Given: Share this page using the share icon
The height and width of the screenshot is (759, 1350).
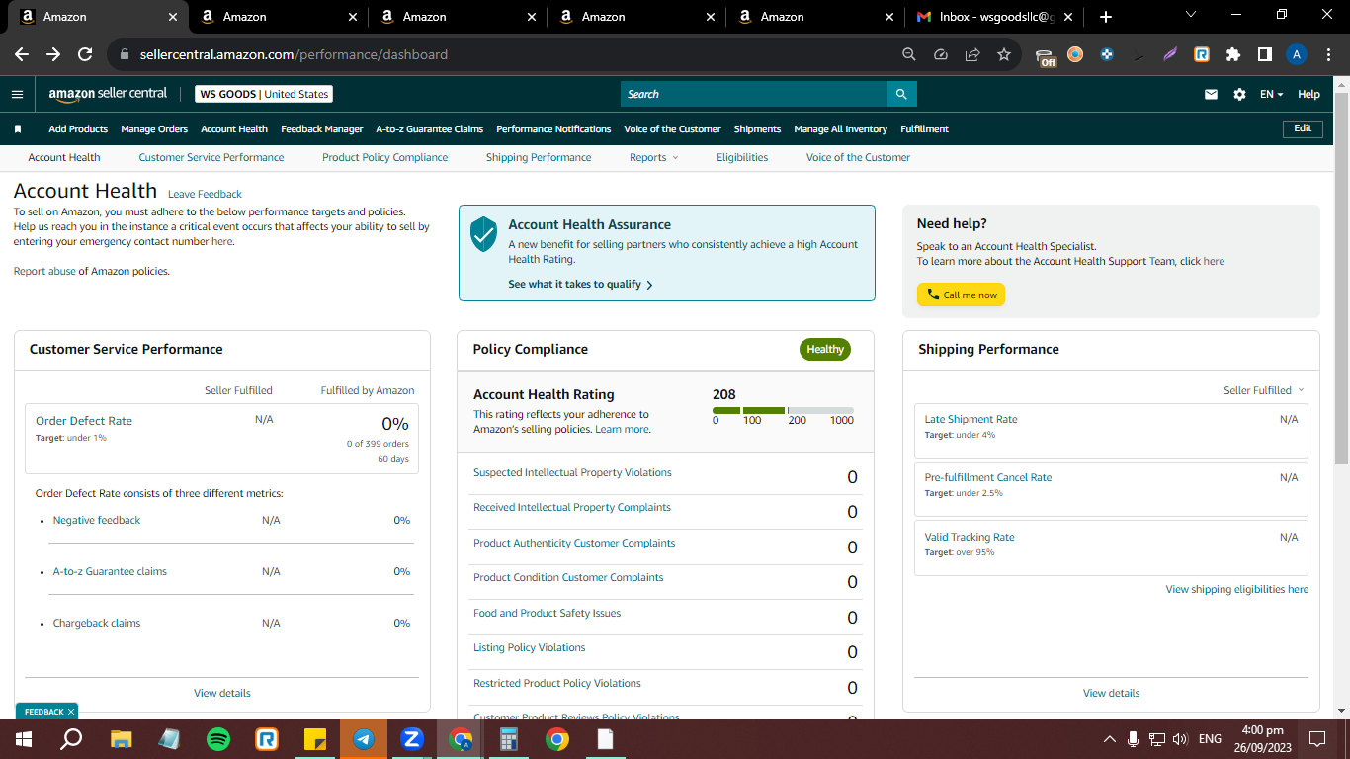Looking at the screenshot, I should 972,54.
